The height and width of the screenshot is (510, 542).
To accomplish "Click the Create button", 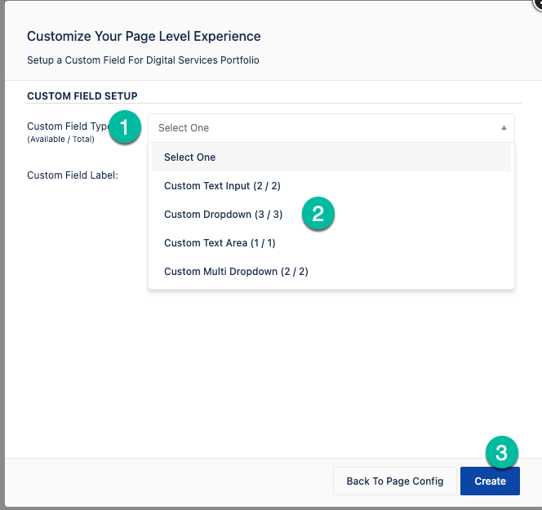I will coord(490,481).
